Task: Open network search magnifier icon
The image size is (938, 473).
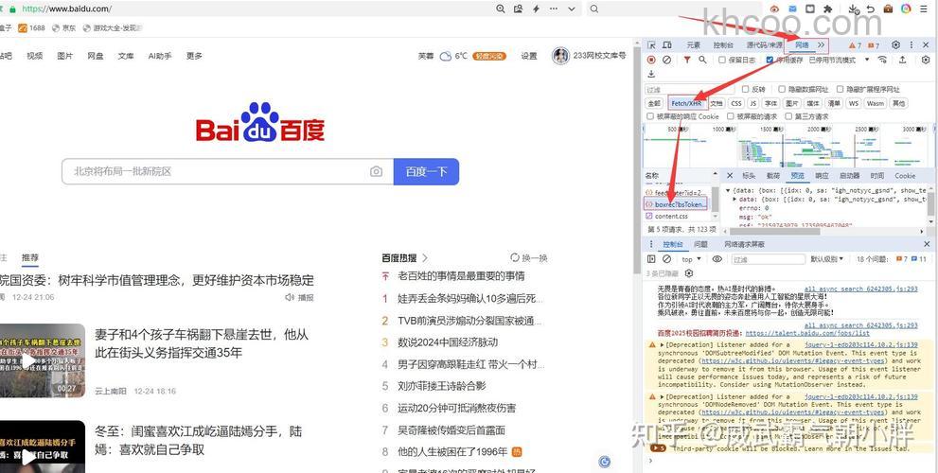Action: [702, 60]
